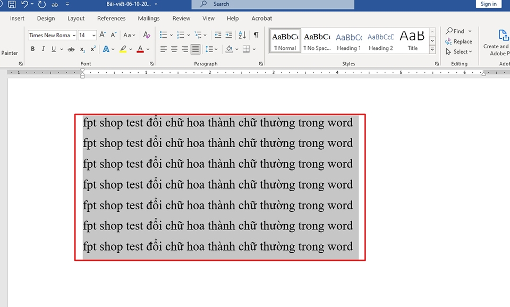Open the font color dropdown arrow
This screenshot has height=307, width=510.
[x=148, y=49]
